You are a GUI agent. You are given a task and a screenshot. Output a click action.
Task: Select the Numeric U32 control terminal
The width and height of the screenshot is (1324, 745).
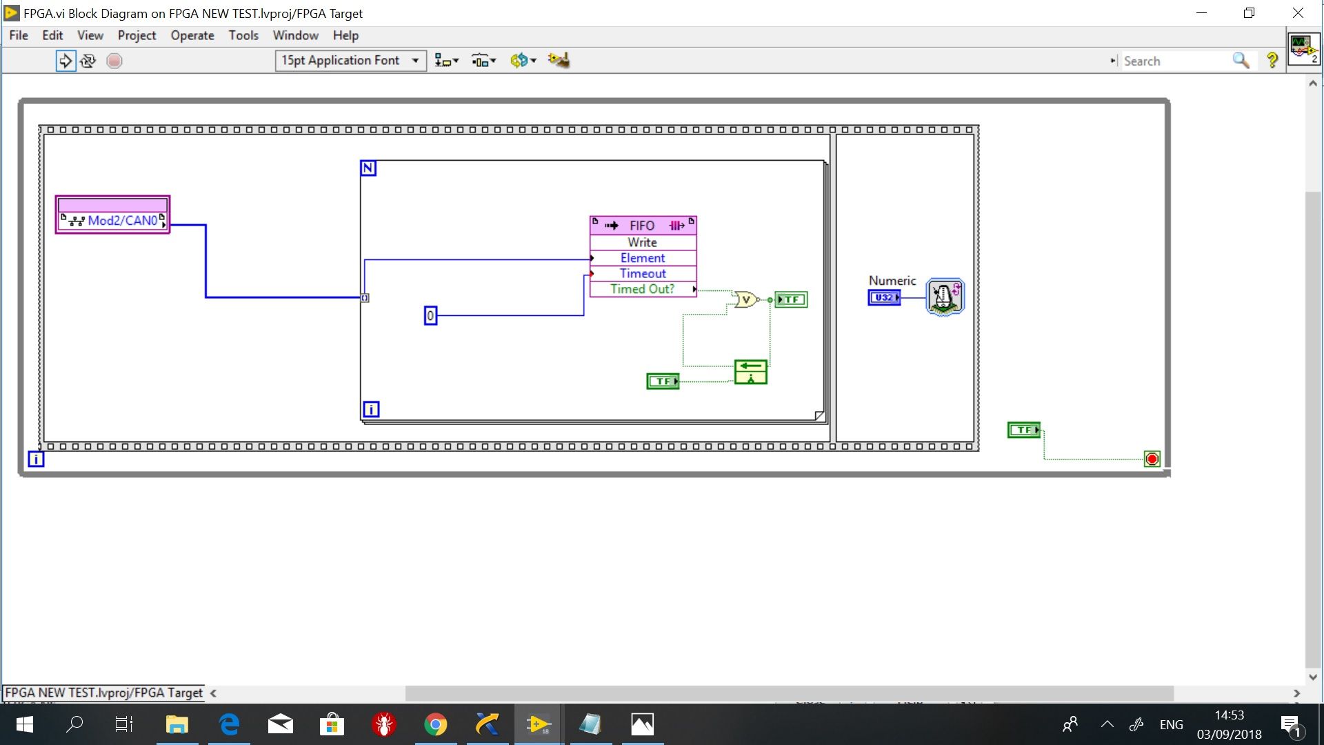[x=884, y=297]
